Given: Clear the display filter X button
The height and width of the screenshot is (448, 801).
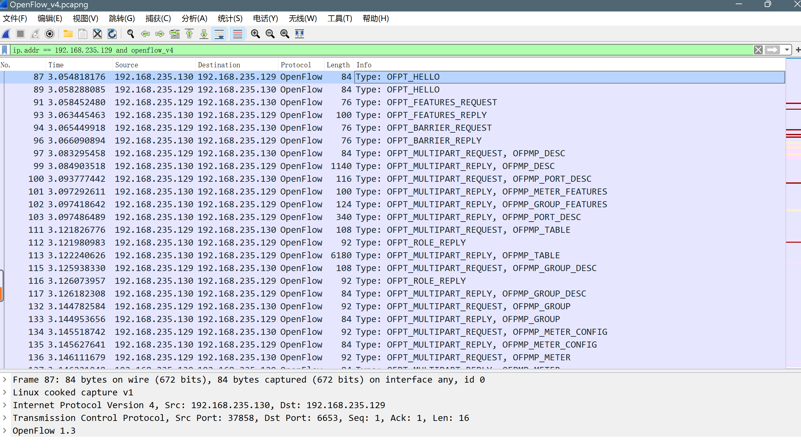Looking at the screenshot, I should coord(758,50).
